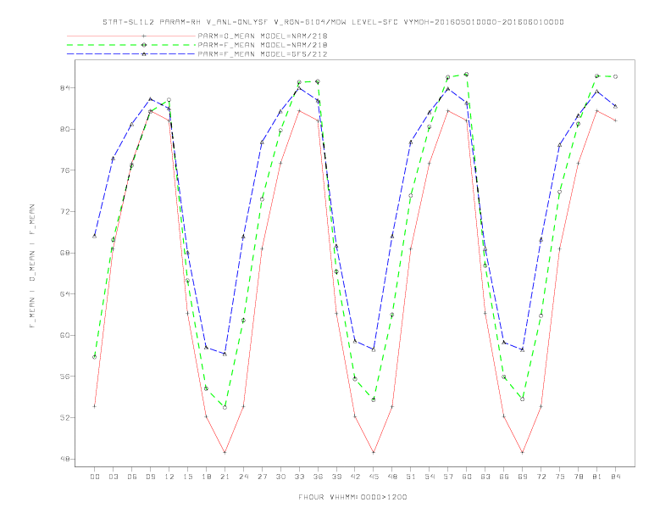Viewport: 671px width, 519px height.
Task: Click x-axis forecast hour label 84
Action: coord(616,477)
